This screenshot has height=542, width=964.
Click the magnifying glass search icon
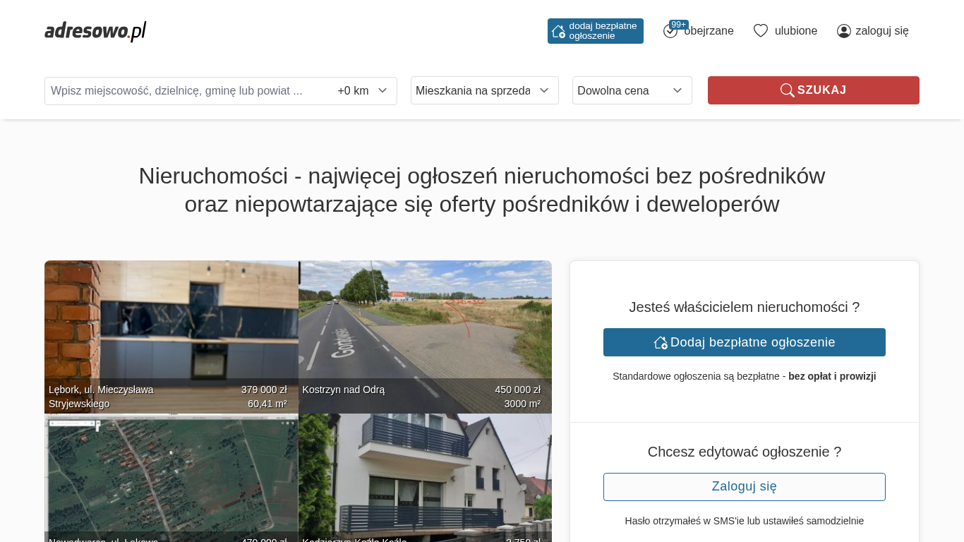[x=787, y=90]
